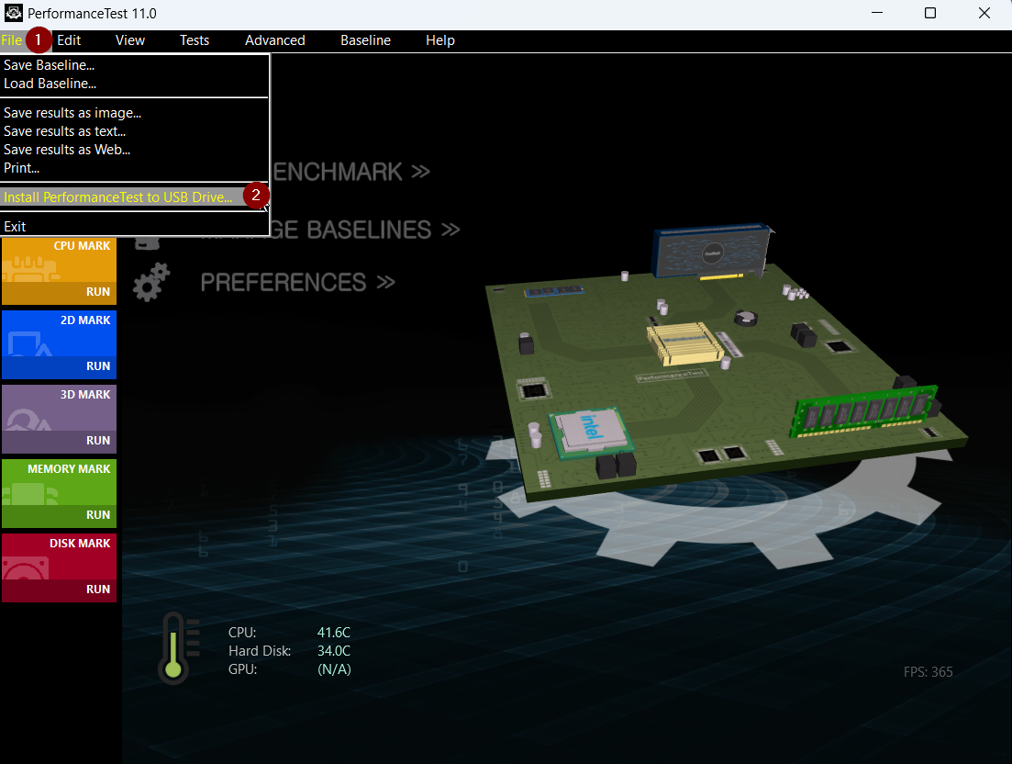Run the Memory Mark test
Viewport: 1012px width, 764px height.
coord(98,515)
